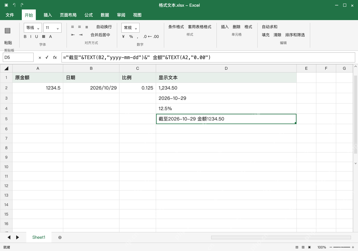Zoom out with the minus button
Viewport: 358px width, 251px height.
(331, 247)
